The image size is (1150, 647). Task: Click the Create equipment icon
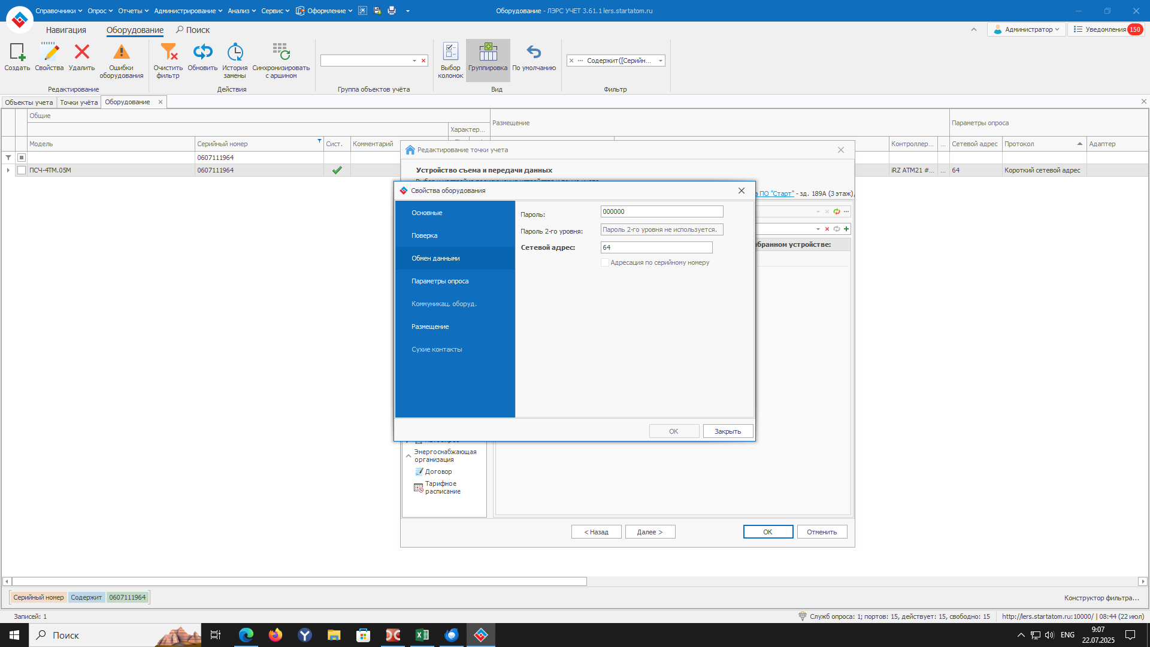point(17,53)
